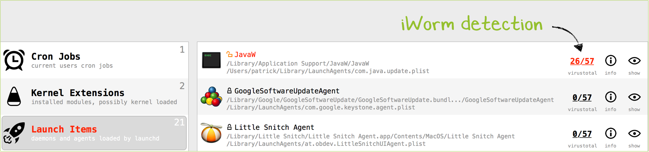Click the JavaW item name
The width and height of the screenshot is (649, 152).
245,54
